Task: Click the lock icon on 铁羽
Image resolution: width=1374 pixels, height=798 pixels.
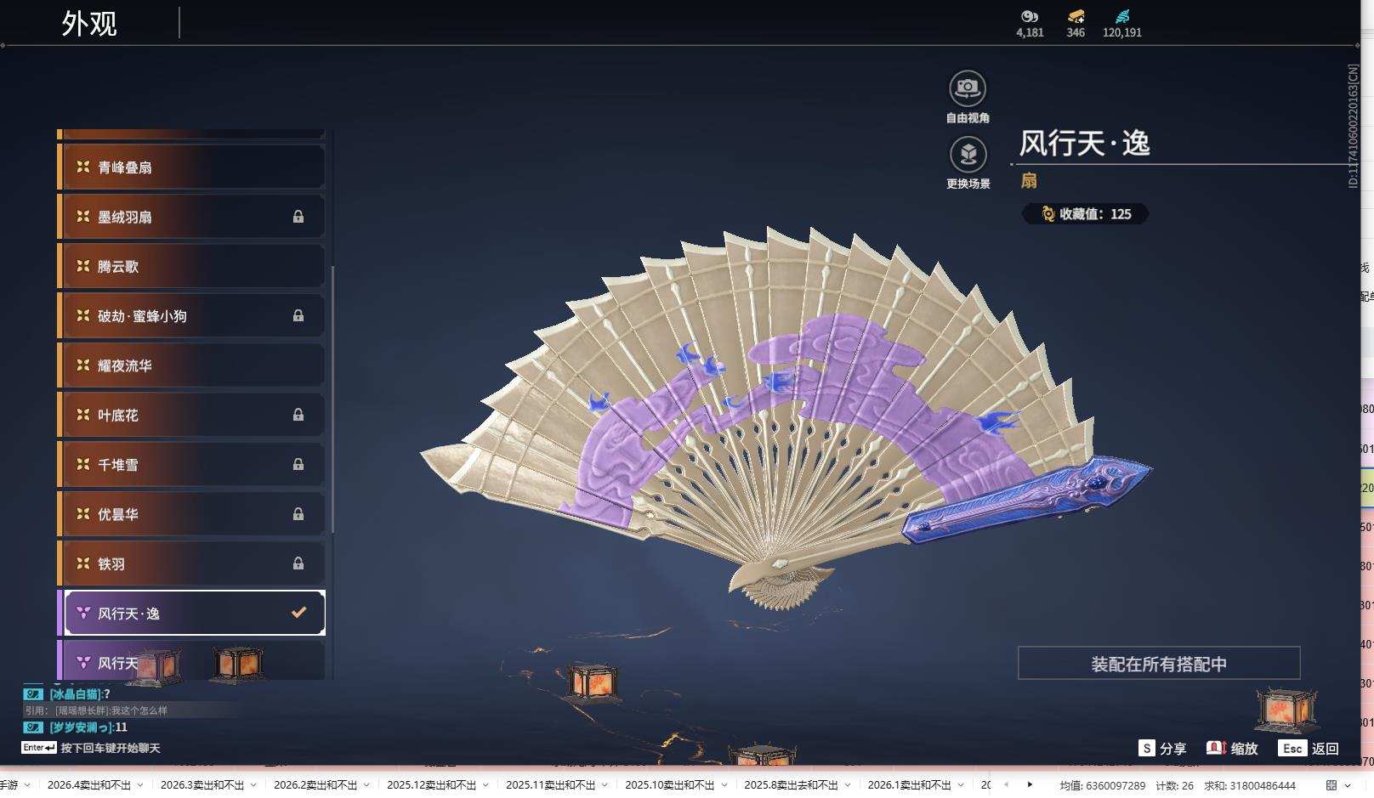Action: pyautogui.click(x=298, y=563)
